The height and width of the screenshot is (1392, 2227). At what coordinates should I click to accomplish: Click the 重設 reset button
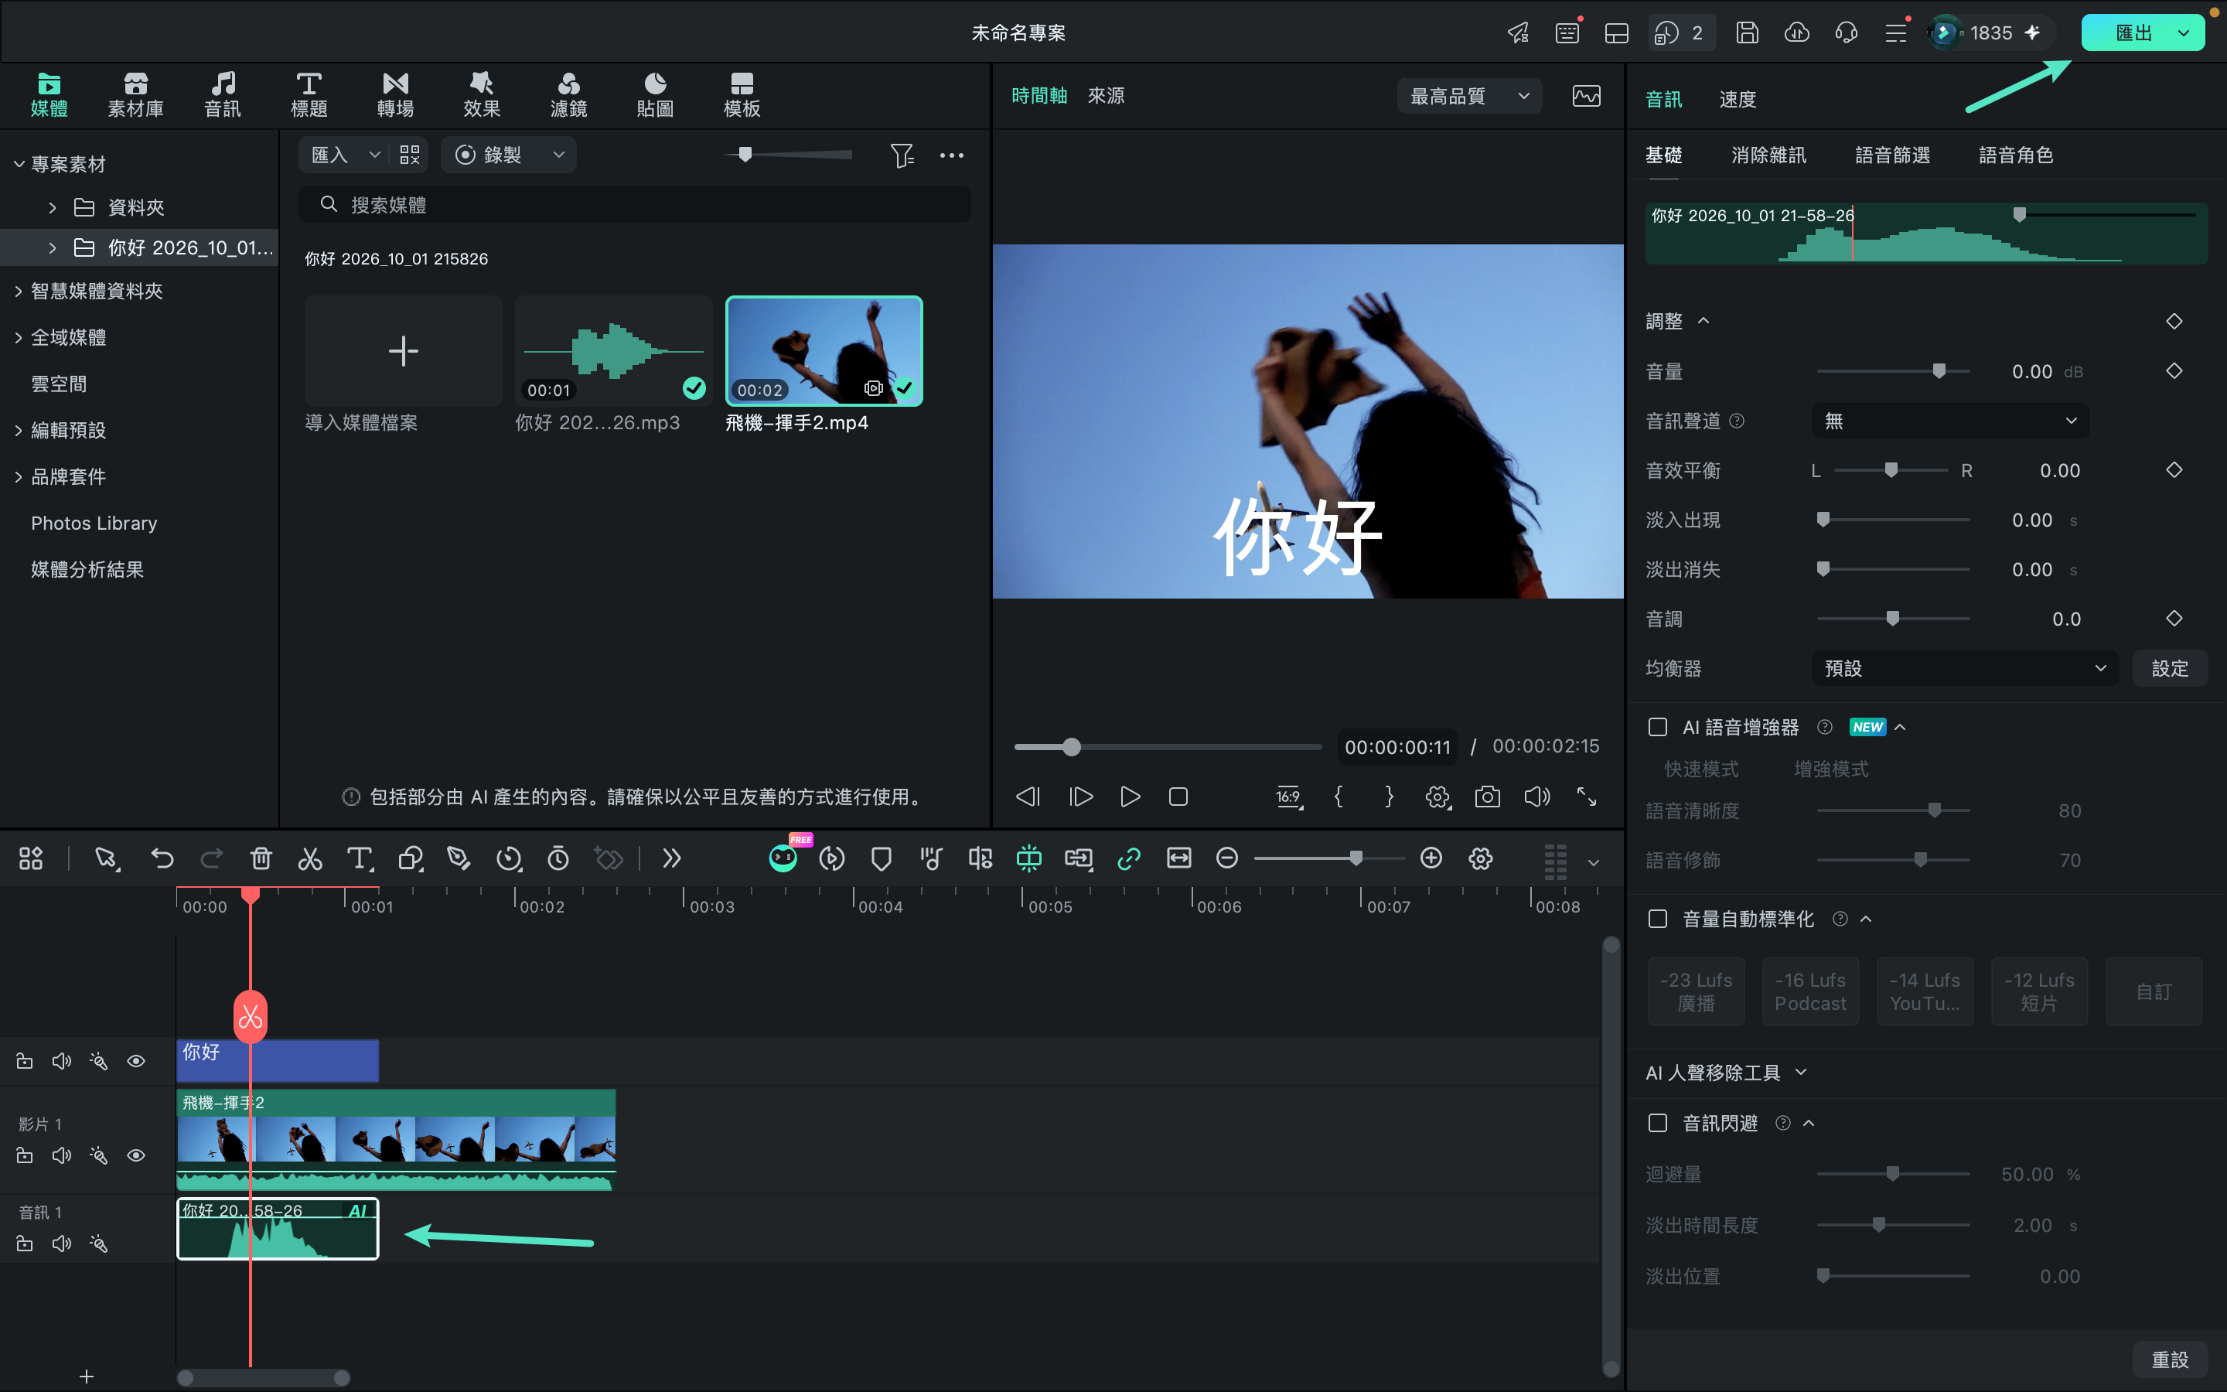coord(2169,1359)
